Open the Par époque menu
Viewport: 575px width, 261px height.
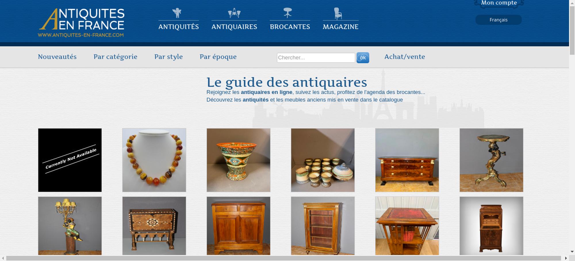[218, 57]
